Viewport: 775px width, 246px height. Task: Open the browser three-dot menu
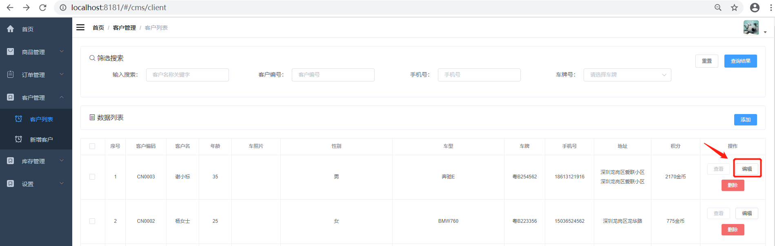pyautogui.click(x=771, y=7)
